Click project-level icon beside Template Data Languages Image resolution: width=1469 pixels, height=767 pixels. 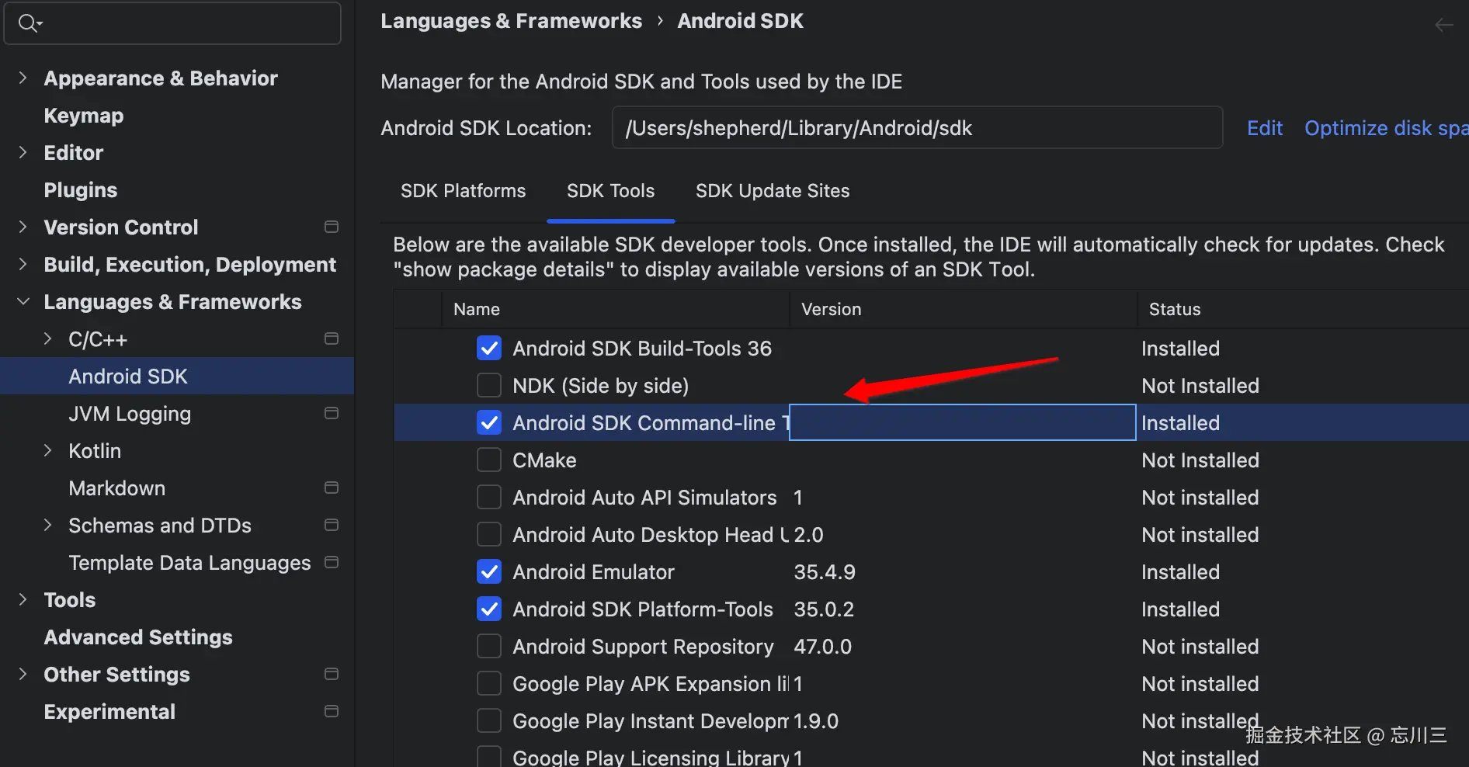[x=332, y=562]
